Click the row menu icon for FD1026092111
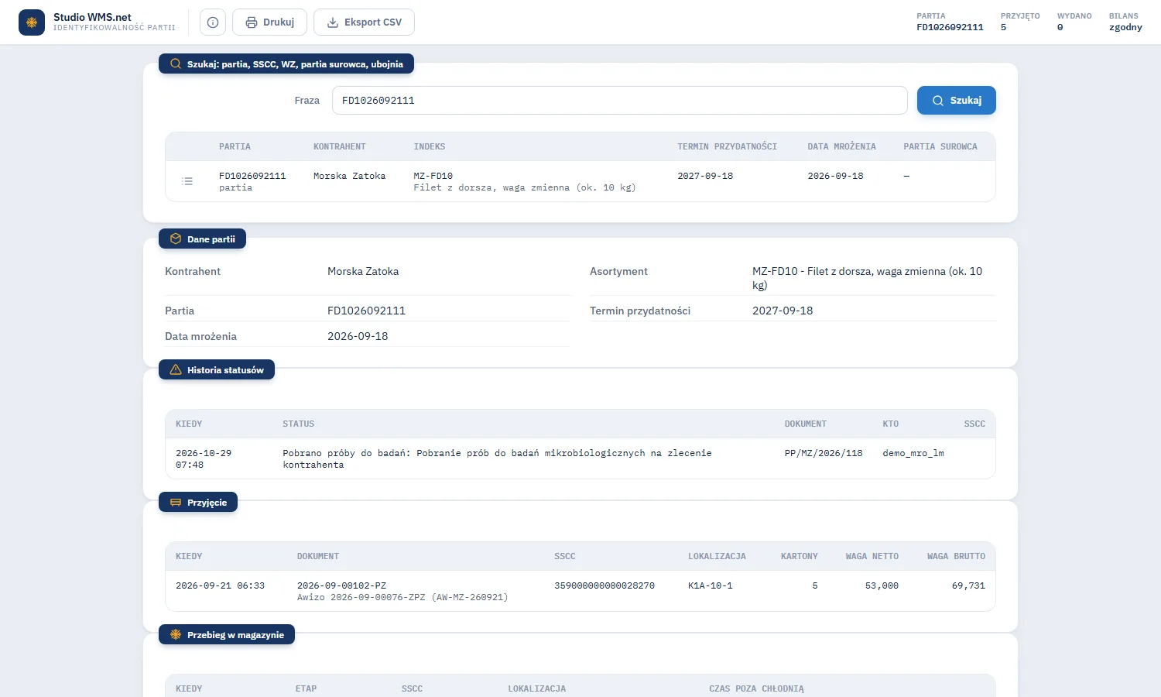This screenshot has height=697, width=1161. (x=187, y=181)
